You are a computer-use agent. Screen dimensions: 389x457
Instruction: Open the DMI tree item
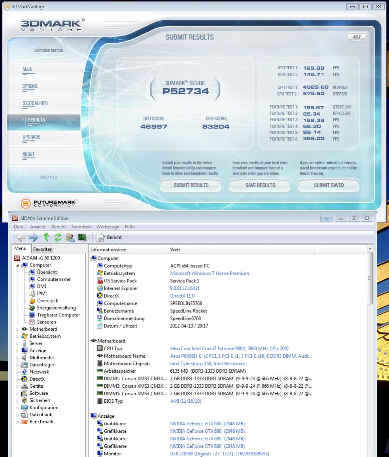[42, 286]
